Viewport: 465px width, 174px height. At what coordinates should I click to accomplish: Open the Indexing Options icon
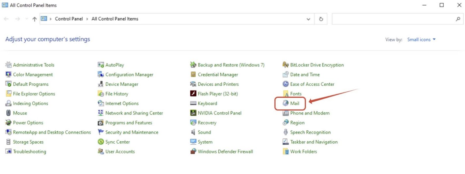point(8,103)
